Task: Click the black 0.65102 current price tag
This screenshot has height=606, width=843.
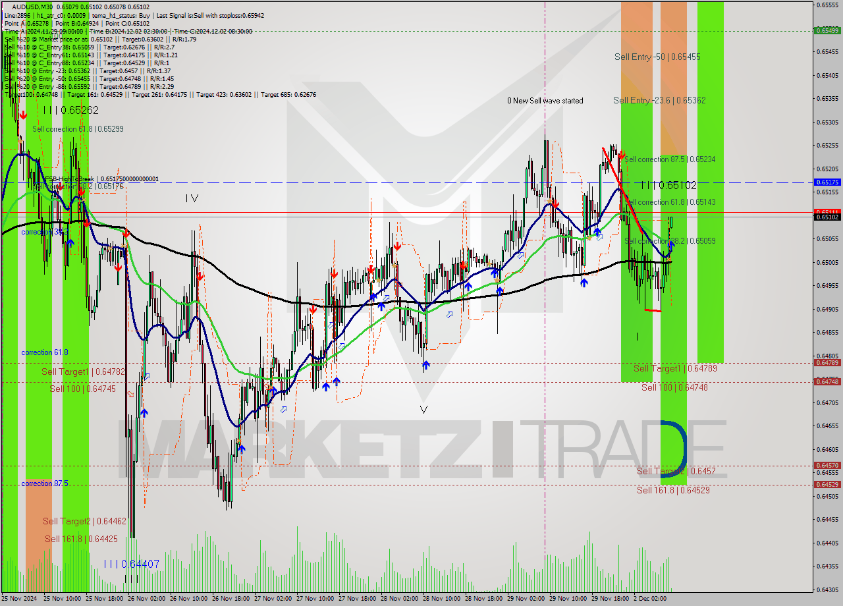Action: [827, 217]
